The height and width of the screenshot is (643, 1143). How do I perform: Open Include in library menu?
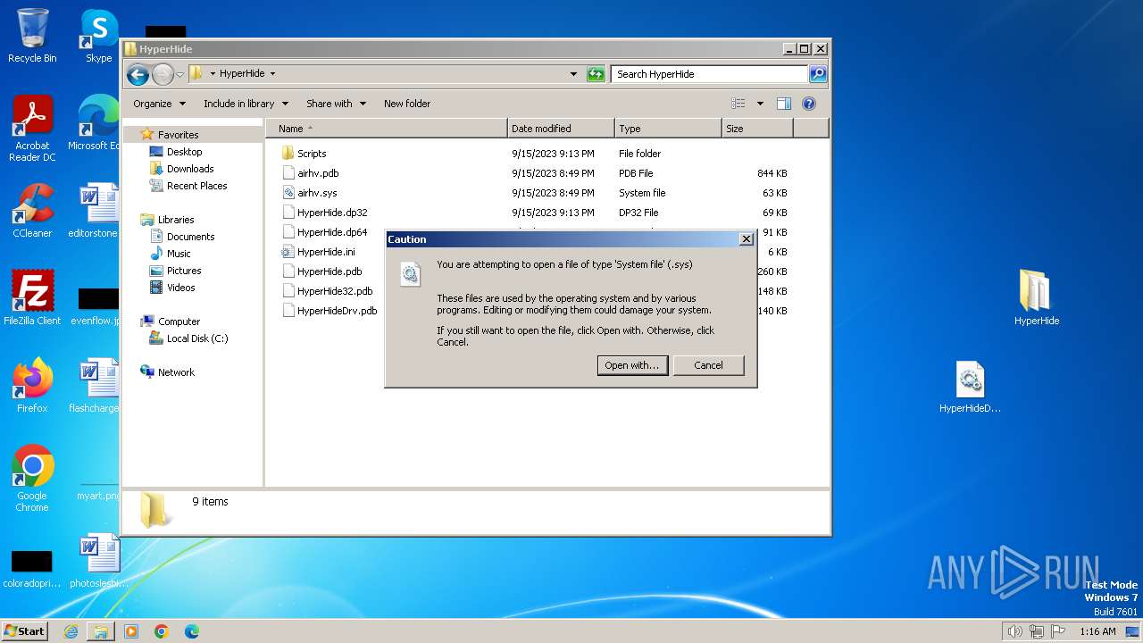(x=246, y=104)
